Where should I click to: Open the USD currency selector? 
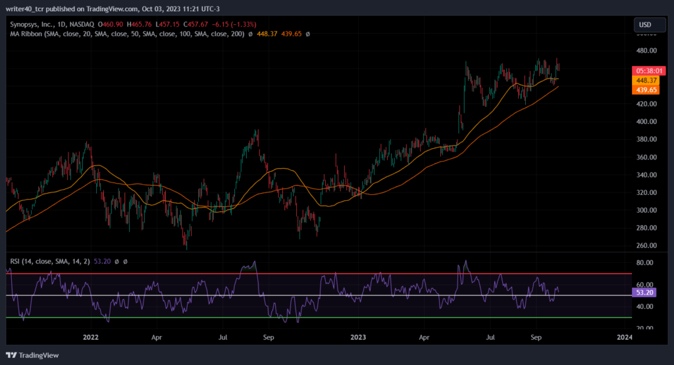point(650,25)
